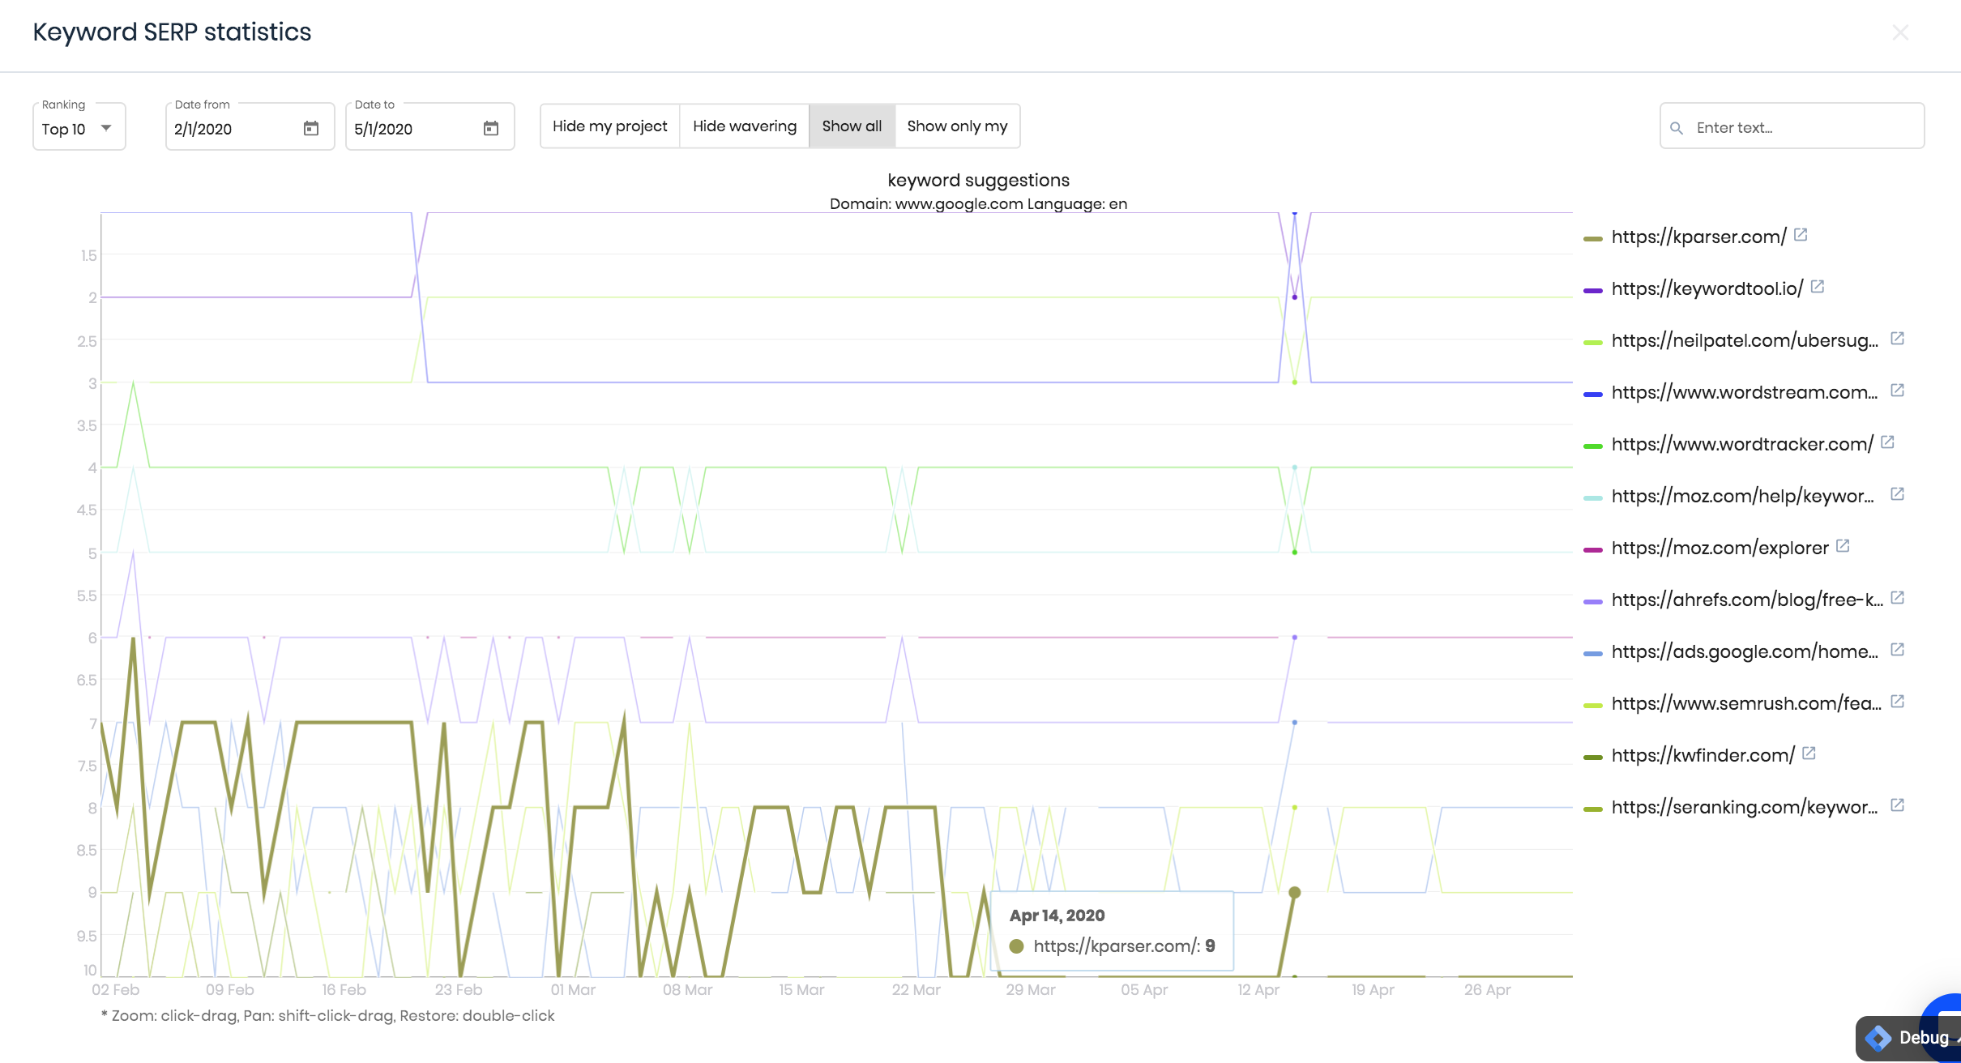
Task: Select Show only my filter
Action: (957, 126)
